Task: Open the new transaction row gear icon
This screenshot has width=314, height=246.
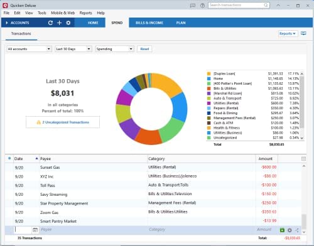Action: (290, 230)
